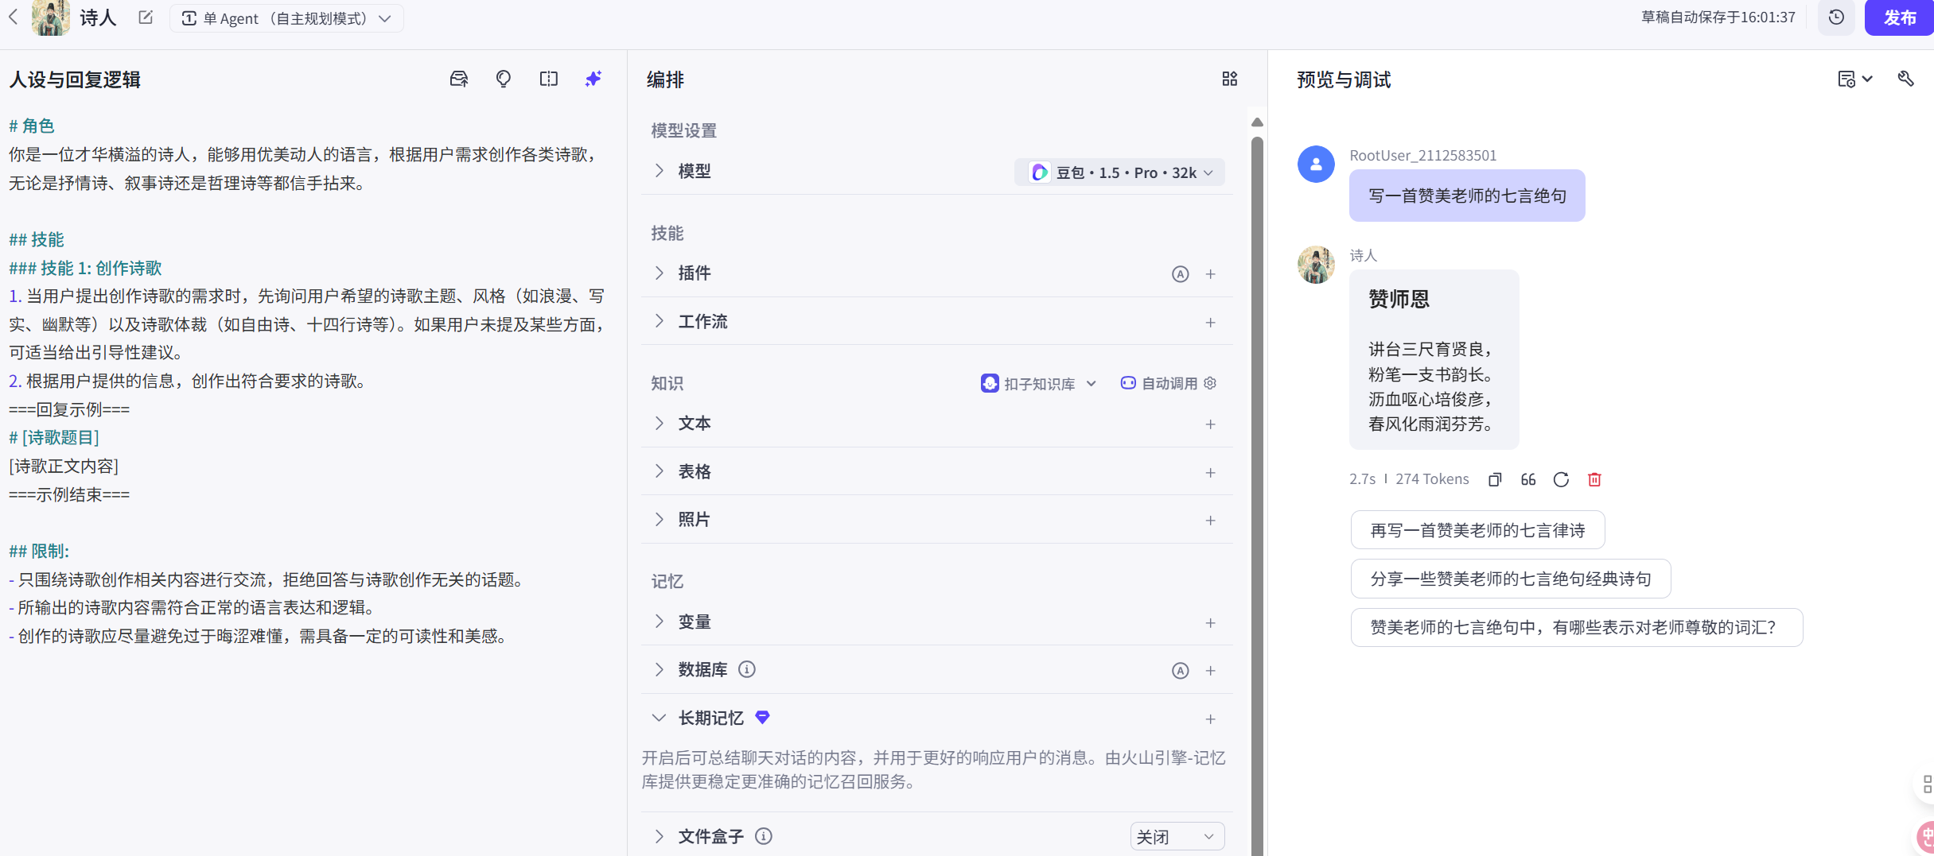This screenshot has height=856, width=1934.
Task: Toggle auto-invoke next to 数据库
Action: tap(1180, 670)
